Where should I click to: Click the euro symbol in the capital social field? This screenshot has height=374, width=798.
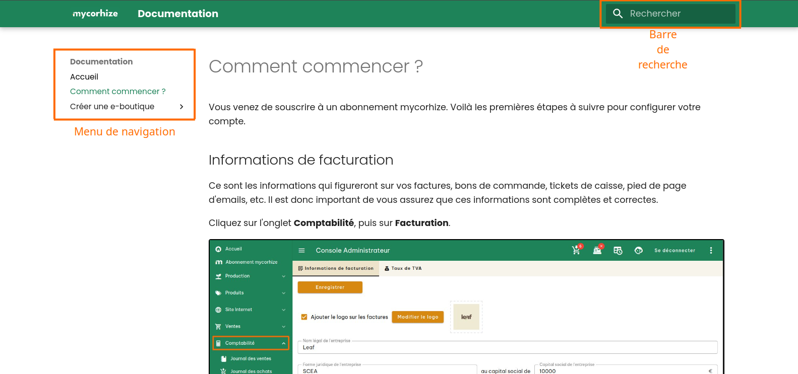coord(710,371)
